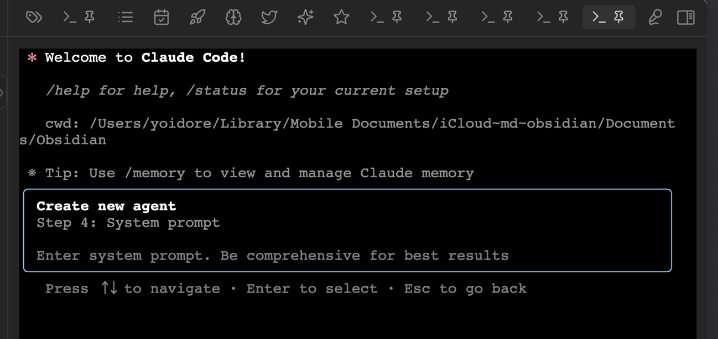Open the outline list icon
This screenshot has height=339, width=718.
tap(126, 18)
